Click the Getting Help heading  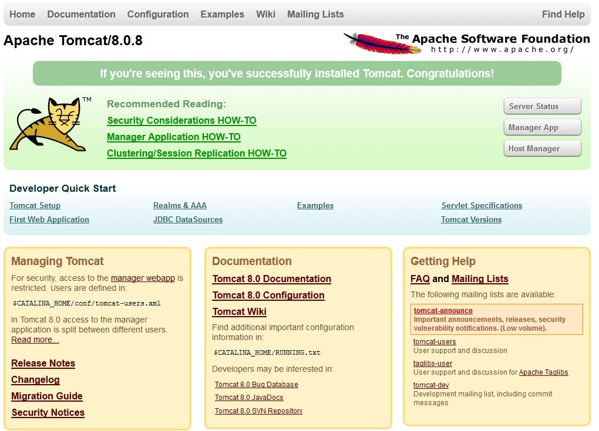click(443, 261)
